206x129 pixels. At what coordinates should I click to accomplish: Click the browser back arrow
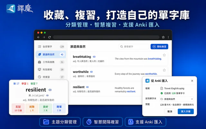tap(38, 37)
